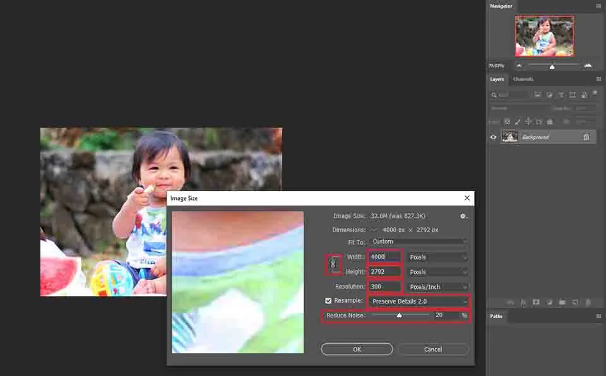Click the Reduce Noise slider handle
Image resolution: width=606 pixels, height=376 pixels.
click(399, 315)
